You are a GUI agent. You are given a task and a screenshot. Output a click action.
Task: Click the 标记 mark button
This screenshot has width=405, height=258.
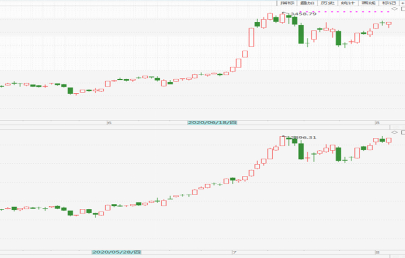389,3
